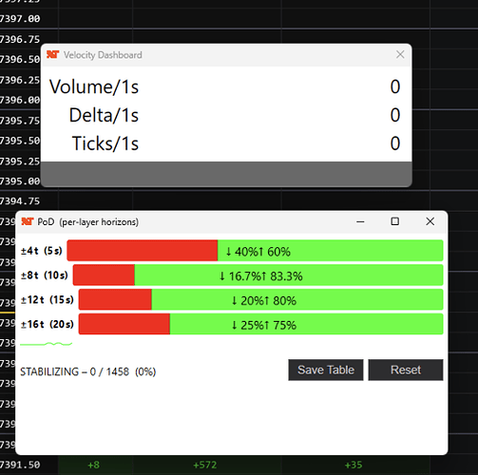Click the Reset button

[406, 370]
